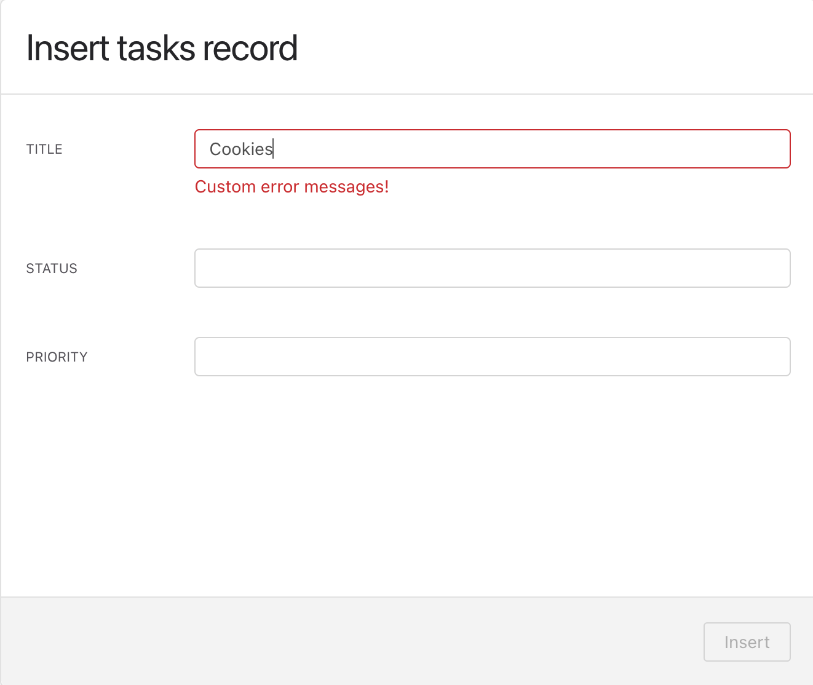Select the empty Priority input field
This screenshot has width=813, height=685.
pyautogui.click(x=492, y=357)
